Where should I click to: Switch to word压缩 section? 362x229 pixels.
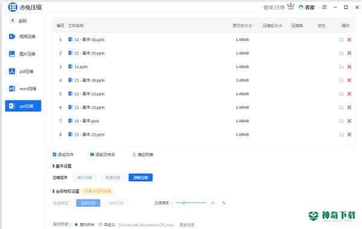pyautogui.click(x=22, y=89)
